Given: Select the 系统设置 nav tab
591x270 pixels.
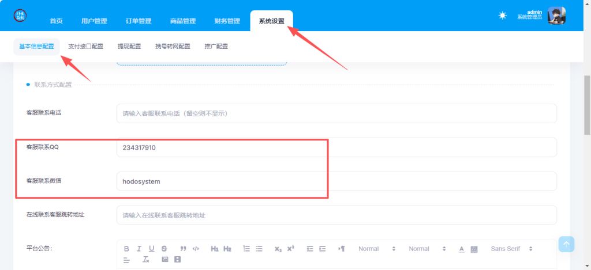Looking at the screenshot, I should [x=272, y=21].
